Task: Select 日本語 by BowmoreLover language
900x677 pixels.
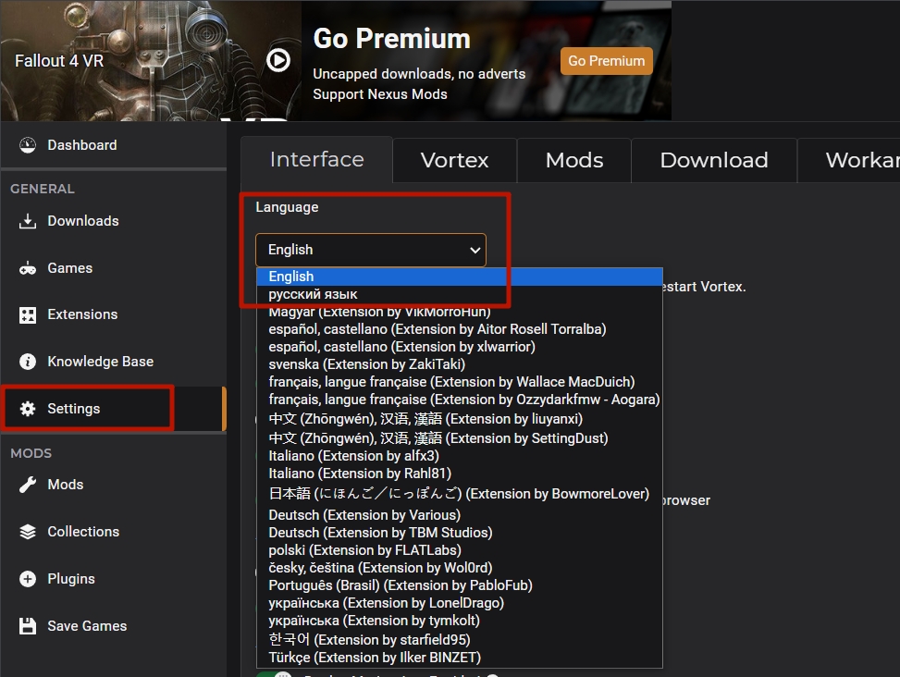Action: 459,494
